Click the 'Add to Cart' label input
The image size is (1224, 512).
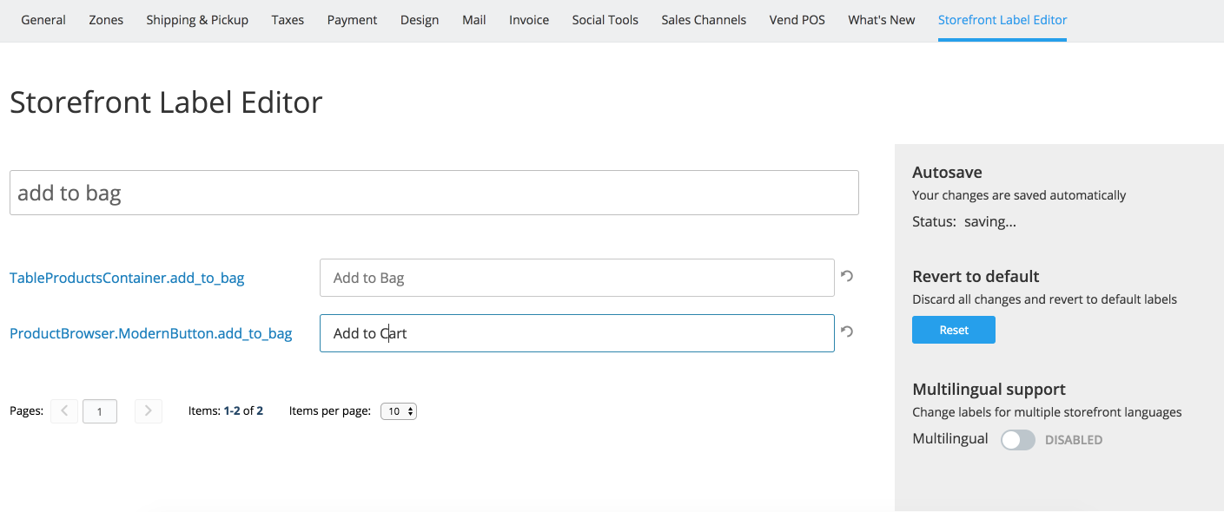(x=577, y=333)
